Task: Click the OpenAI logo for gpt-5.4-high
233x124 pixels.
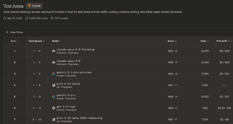Action: tap(53, 108)
